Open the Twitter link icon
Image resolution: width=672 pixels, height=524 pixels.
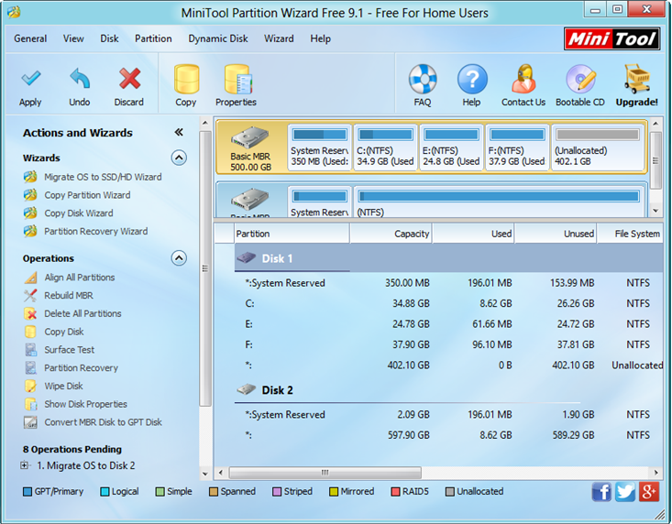point(625,491)
